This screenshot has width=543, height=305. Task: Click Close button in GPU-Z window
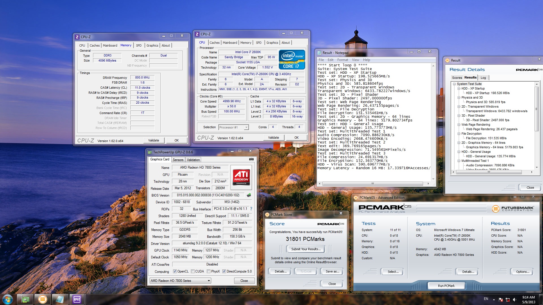244,281
